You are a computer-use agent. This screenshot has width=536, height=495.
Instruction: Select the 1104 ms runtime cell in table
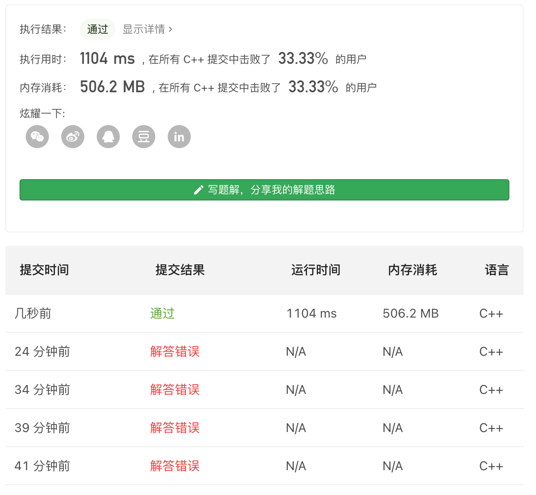click(x=311, y=314)
